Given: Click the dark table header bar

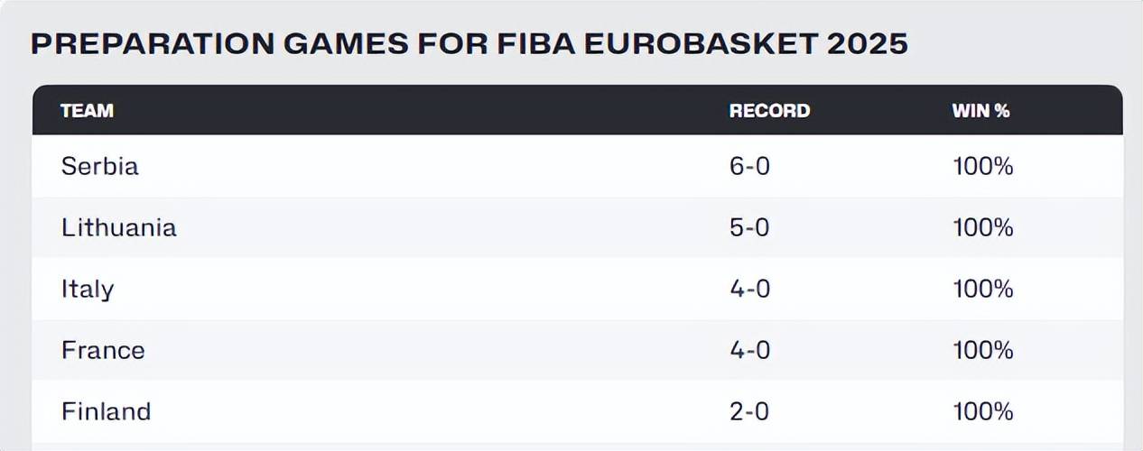Looking at the screenshot, I should pyautogui.click(x=451, y=111).
